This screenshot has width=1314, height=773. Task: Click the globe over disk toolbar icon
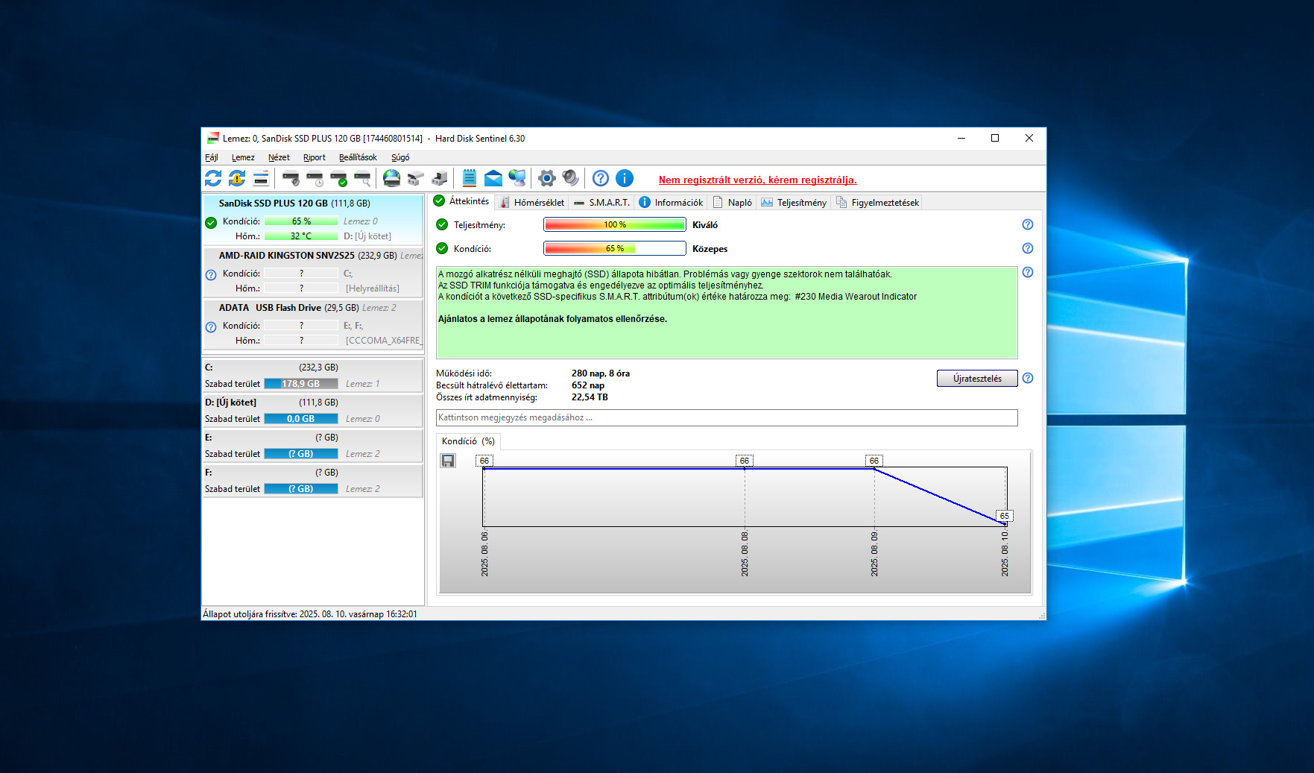coord(392,178)
